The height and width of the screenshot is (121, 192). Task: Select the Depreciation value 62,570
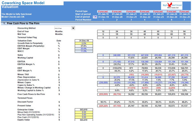click(x=117, y=77)
